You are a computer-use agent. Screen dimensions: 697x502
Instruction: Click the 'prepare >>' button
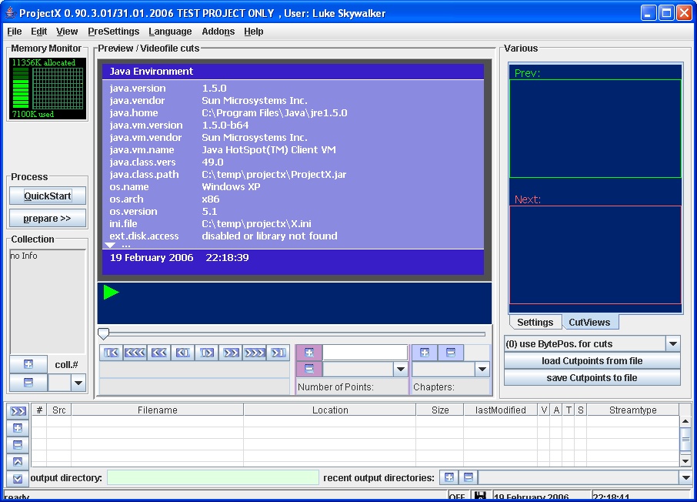click(x=48, y=219)
